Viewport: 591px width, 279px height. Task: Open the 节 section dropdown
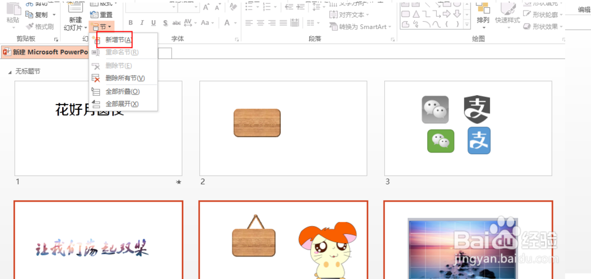(x=102, y=27)
